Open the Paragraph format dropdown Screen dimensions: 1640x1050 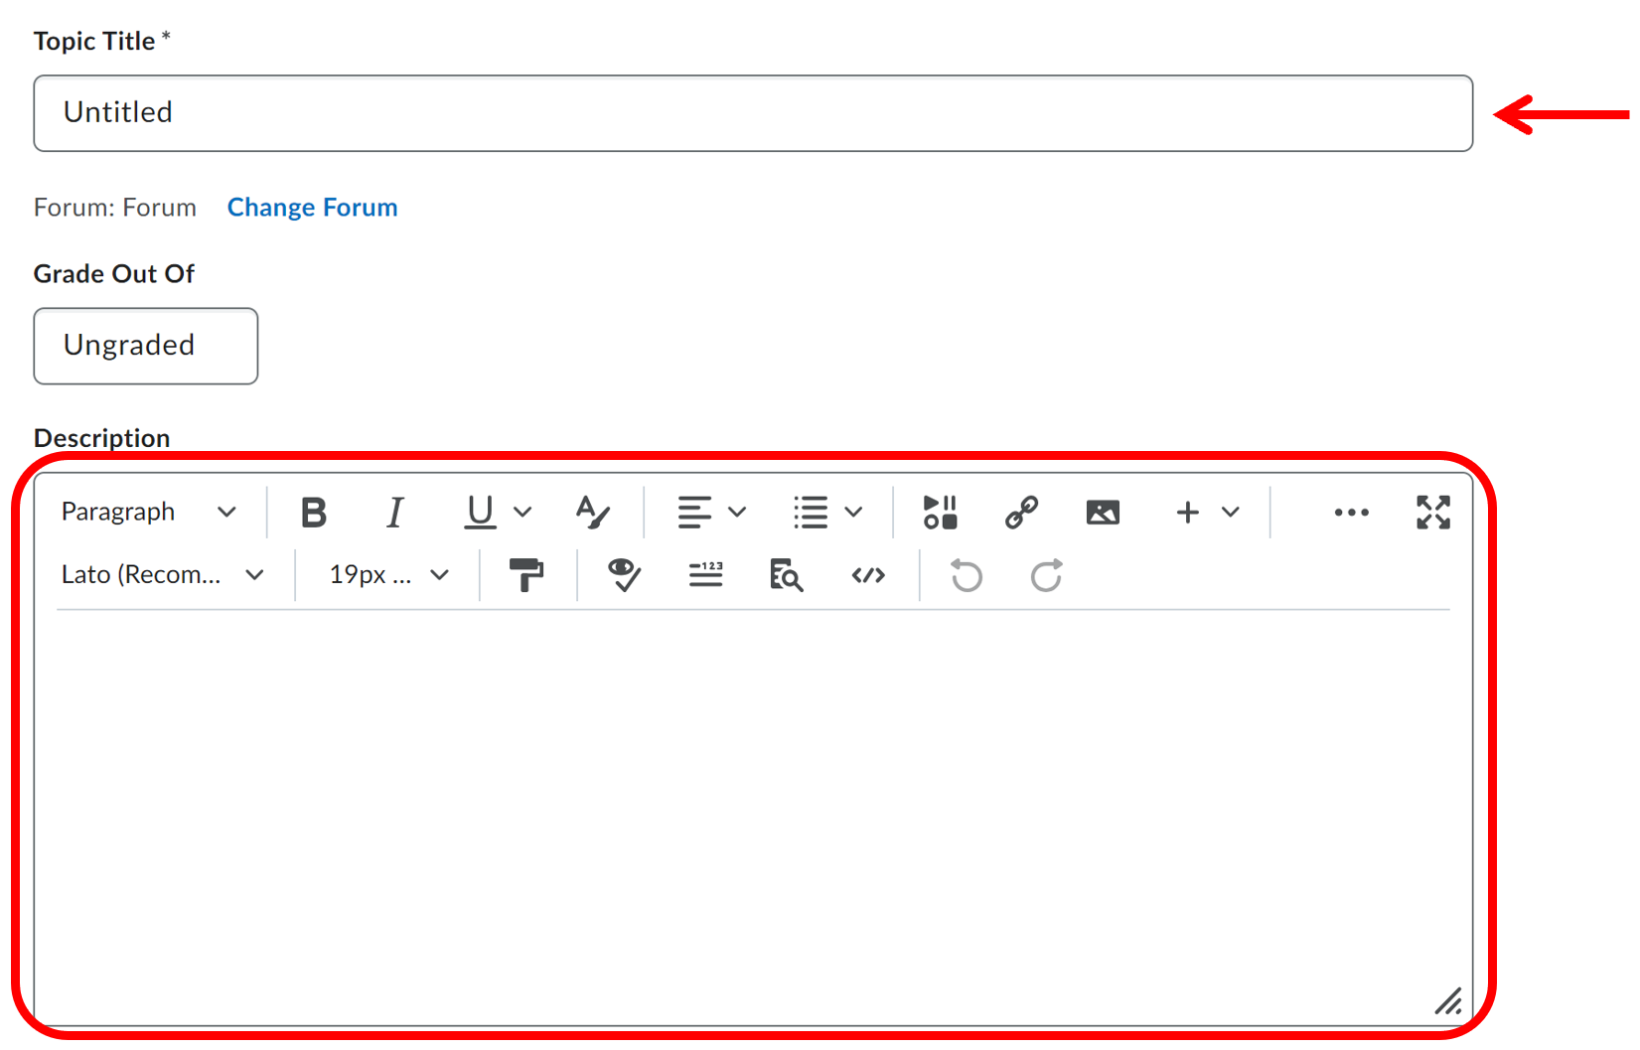point(149,513)
